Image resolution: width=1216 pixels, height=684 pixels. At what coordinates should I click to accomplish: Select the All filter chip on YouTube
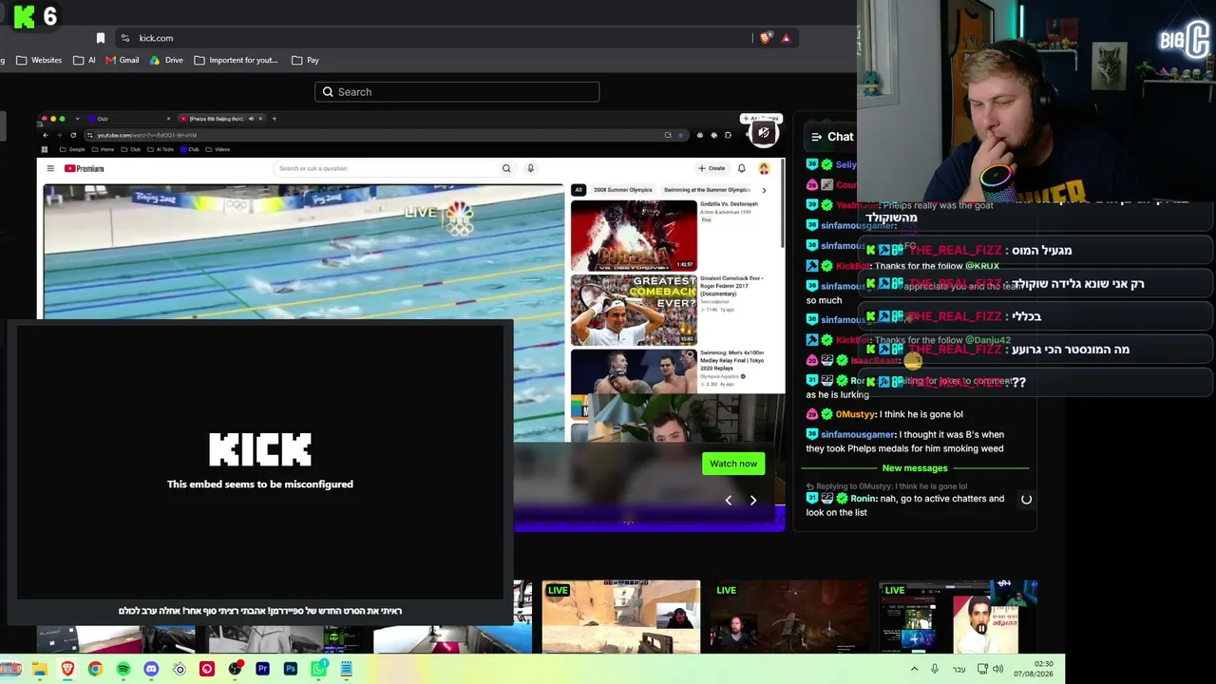[578, 190]
